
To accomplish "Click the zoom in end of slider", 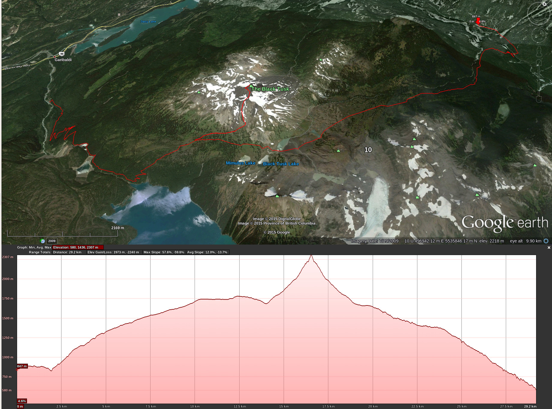I will [539, 63].
